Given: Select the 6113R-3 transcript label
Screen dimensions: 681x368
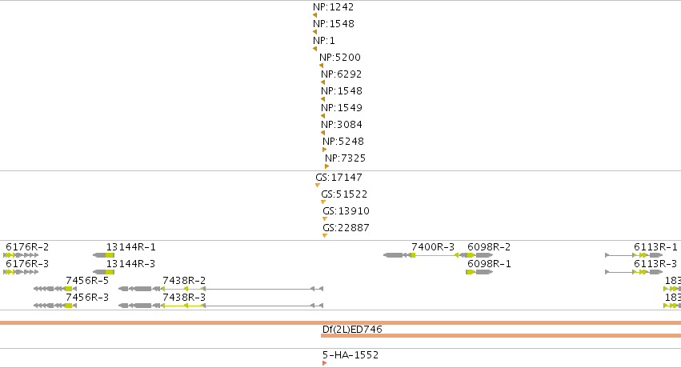Looking at the screenshot, I should point(655,264).
